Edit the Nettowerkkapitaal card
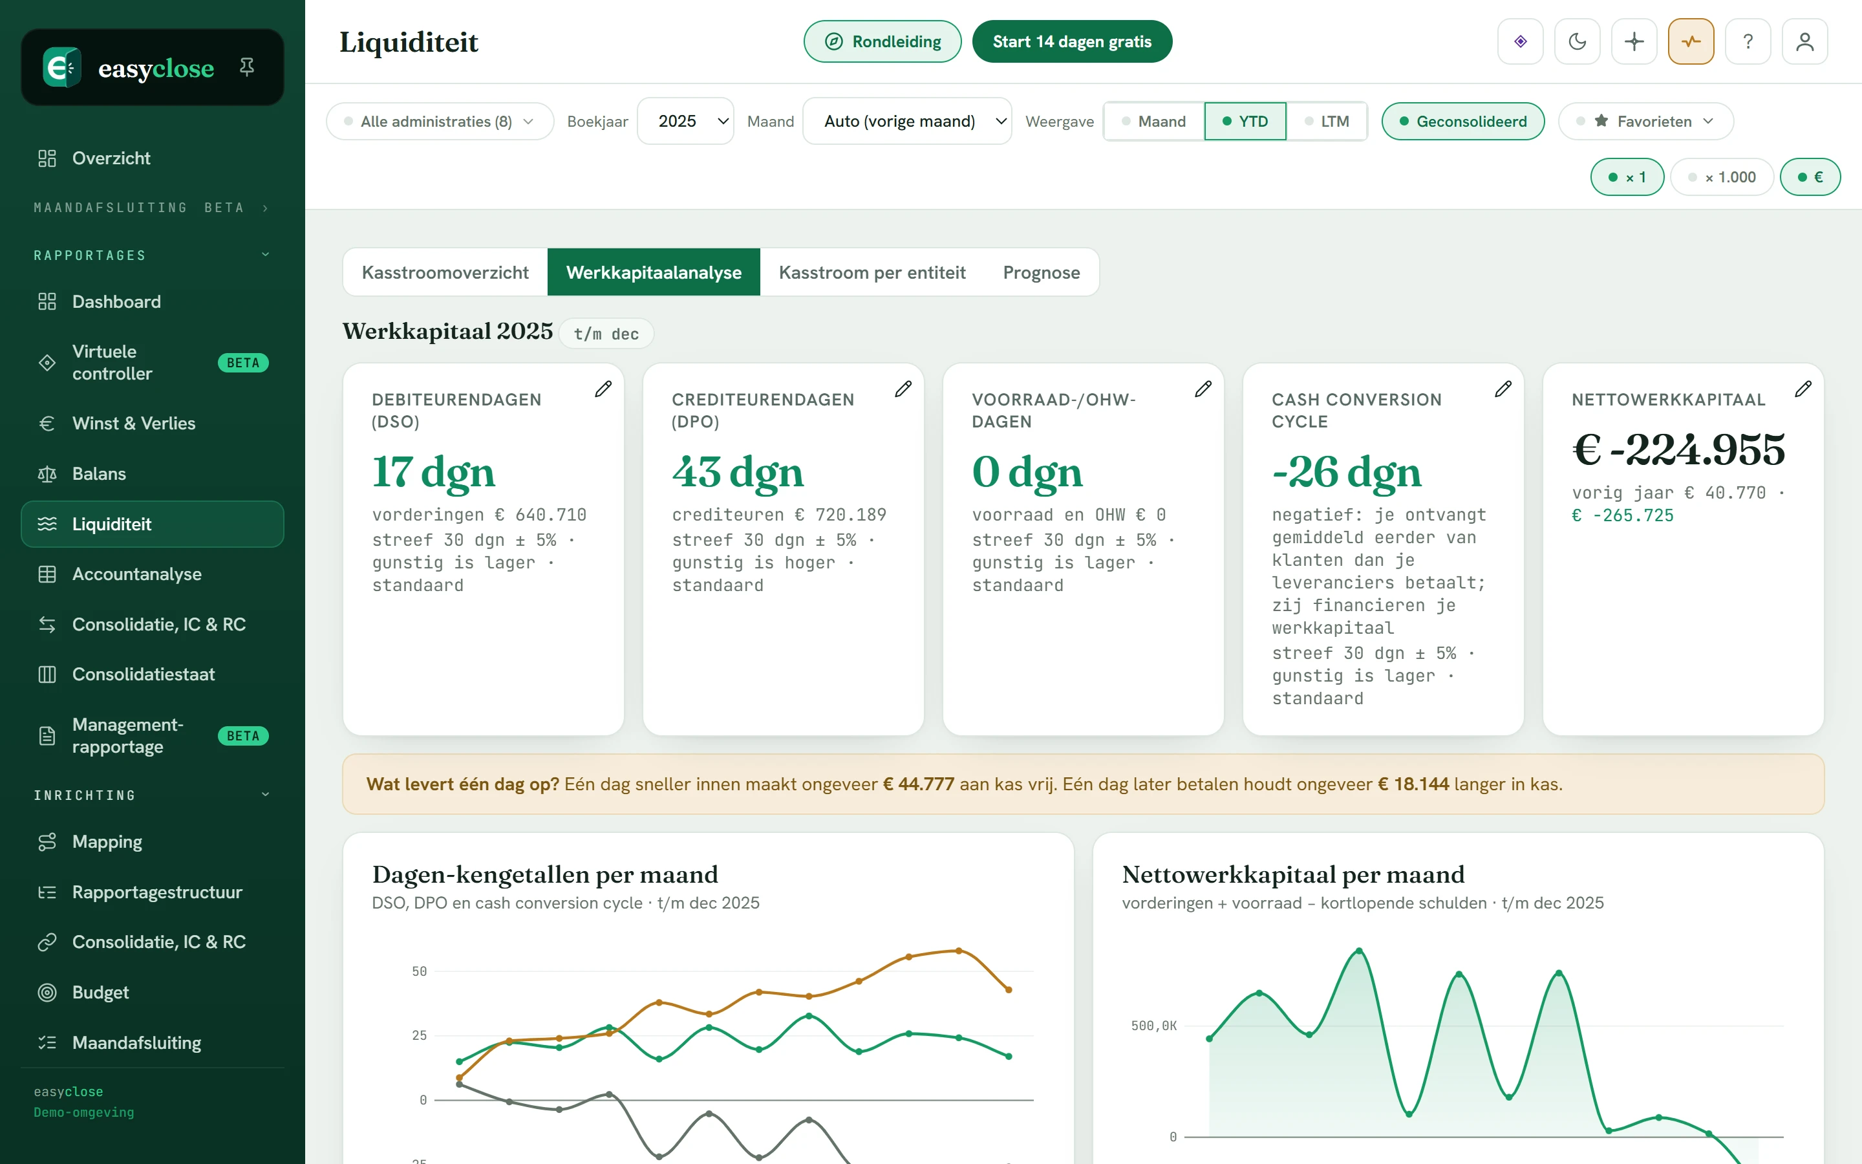The width and height of the screenshot is (1862, 1164). coord(1804,389)
